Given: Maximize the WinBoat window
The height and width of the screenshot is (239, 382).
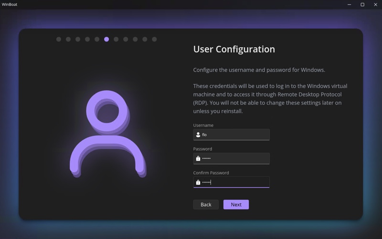Looking at the screenshot, I should [362, 5].
